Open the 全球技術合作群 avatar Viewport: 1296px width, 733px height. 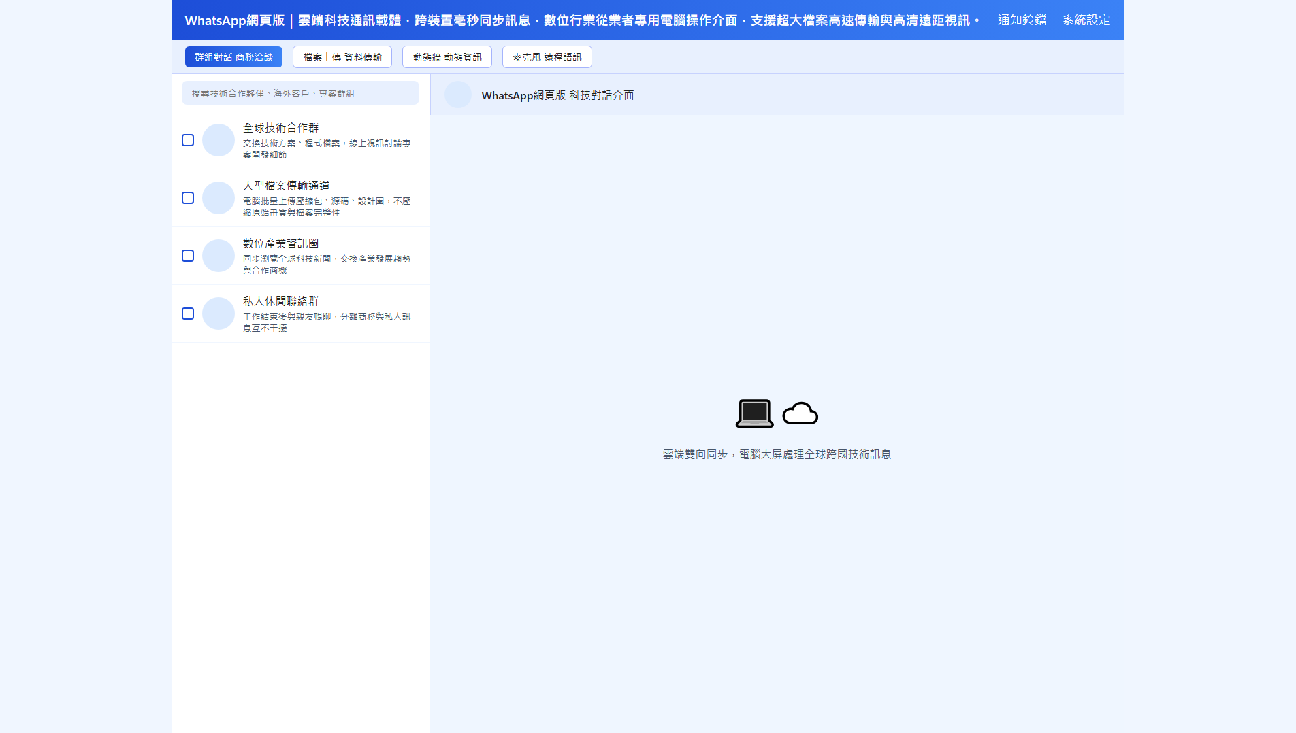pyautogui.click(x=218, y=140)
